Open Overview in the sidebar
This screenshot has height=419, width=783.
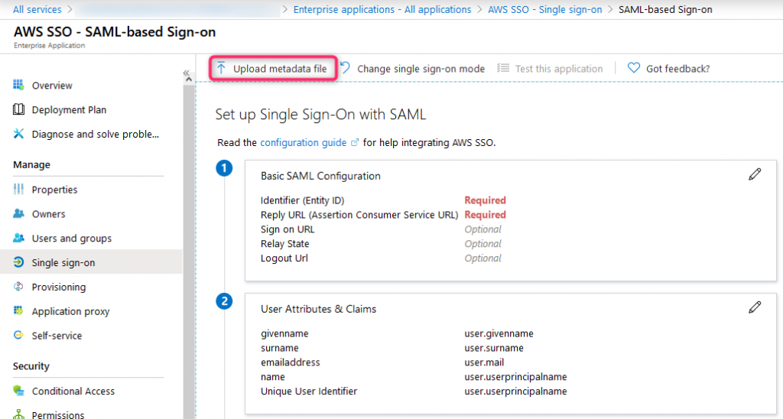(52, 86)
